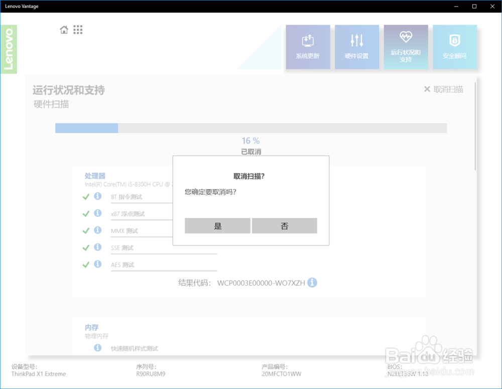The image size is (502, 389).
Task: Click the AES 测试 row text
Action: point(122,265)
